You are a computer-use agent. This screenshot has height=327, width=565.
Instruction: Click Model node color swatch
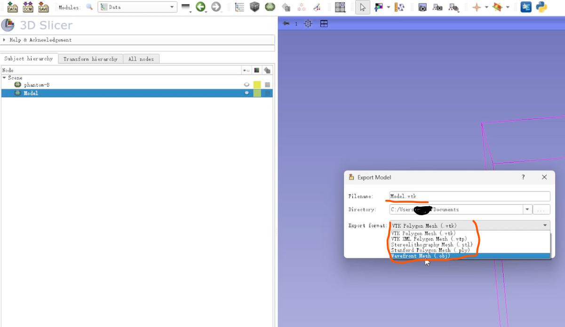point(257,93)
